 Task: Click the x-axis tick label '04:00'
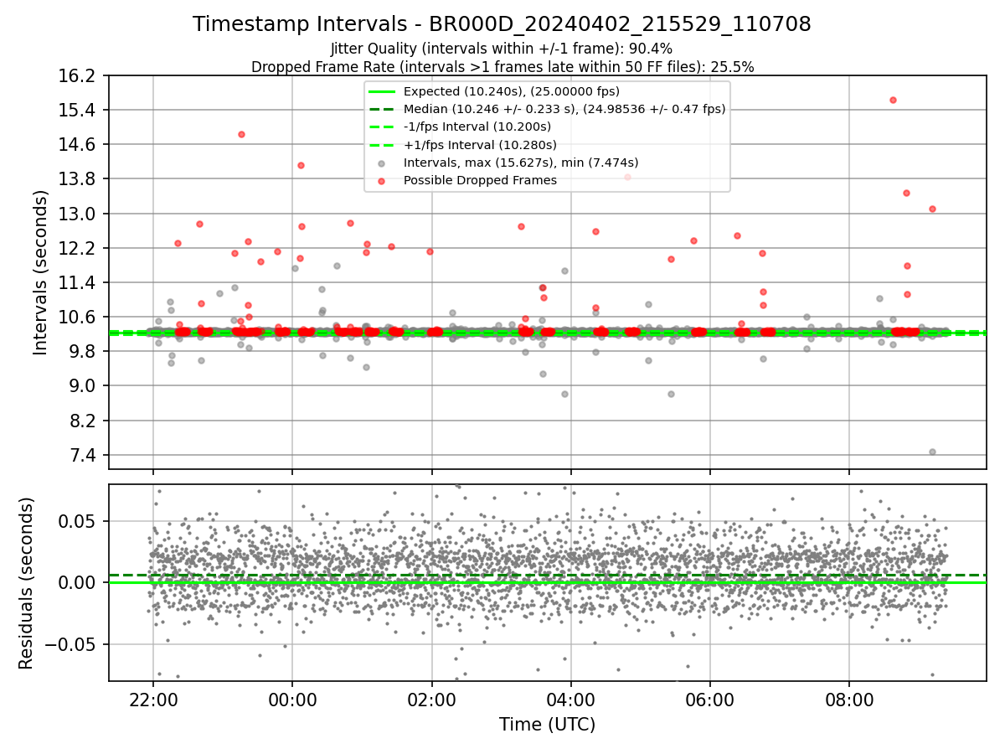coord(571,700)
